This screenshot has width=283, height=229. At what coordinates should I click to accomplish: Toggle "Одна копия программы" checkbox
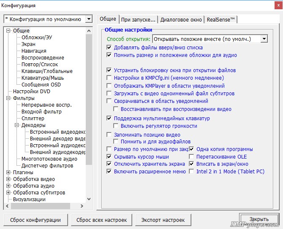pyautogui.click(x=191, y=149)
